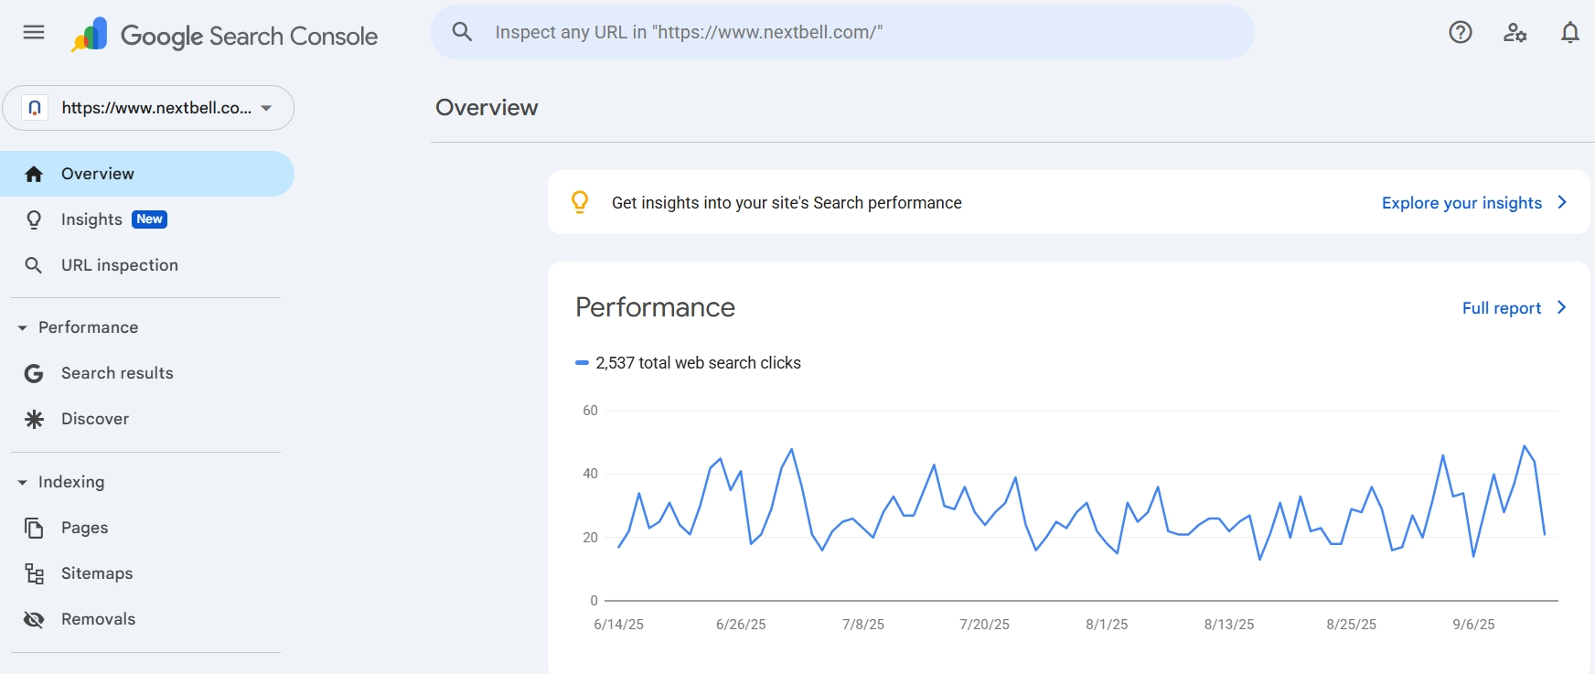
Task: Open Insights page from sidebar
Action: [x=91, y=219]
